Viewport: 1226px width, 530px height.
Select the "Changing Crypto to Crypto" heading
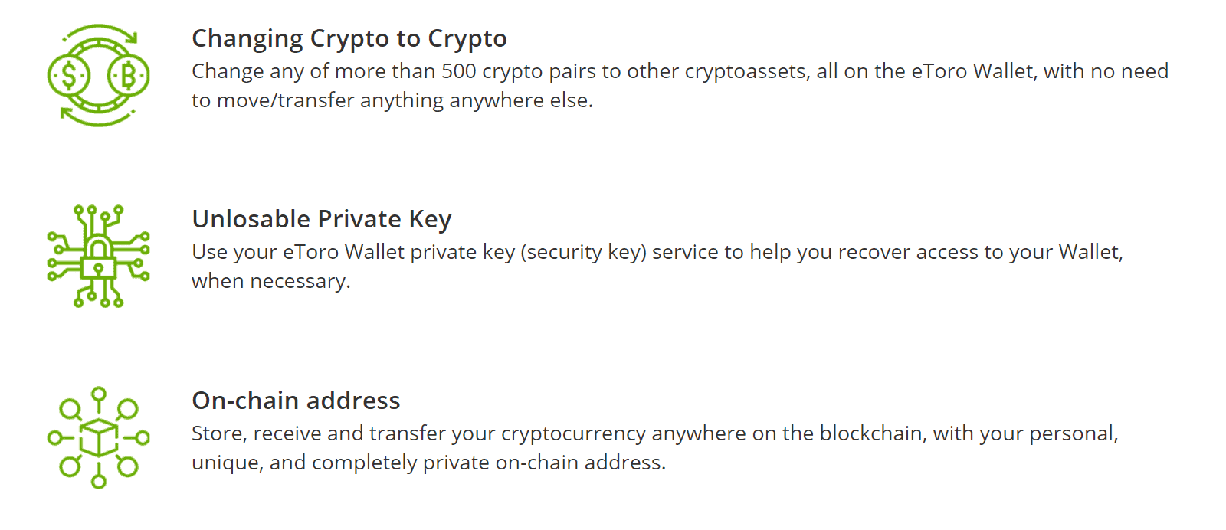[349, 38]
